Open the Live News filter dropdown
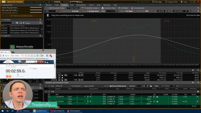201x113 pixels. coord(13,23)
